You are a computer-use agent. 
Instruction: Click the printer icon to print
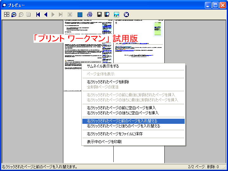[x=90, y=15]
